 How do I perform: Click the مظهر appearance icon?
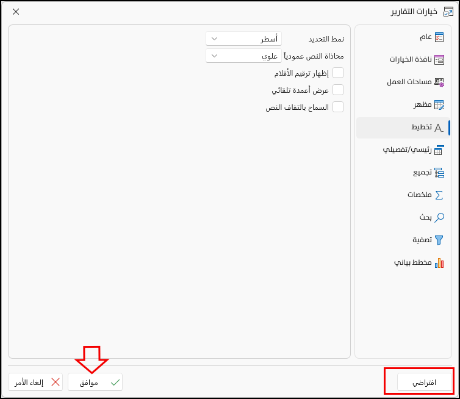(x=439, y=105)
